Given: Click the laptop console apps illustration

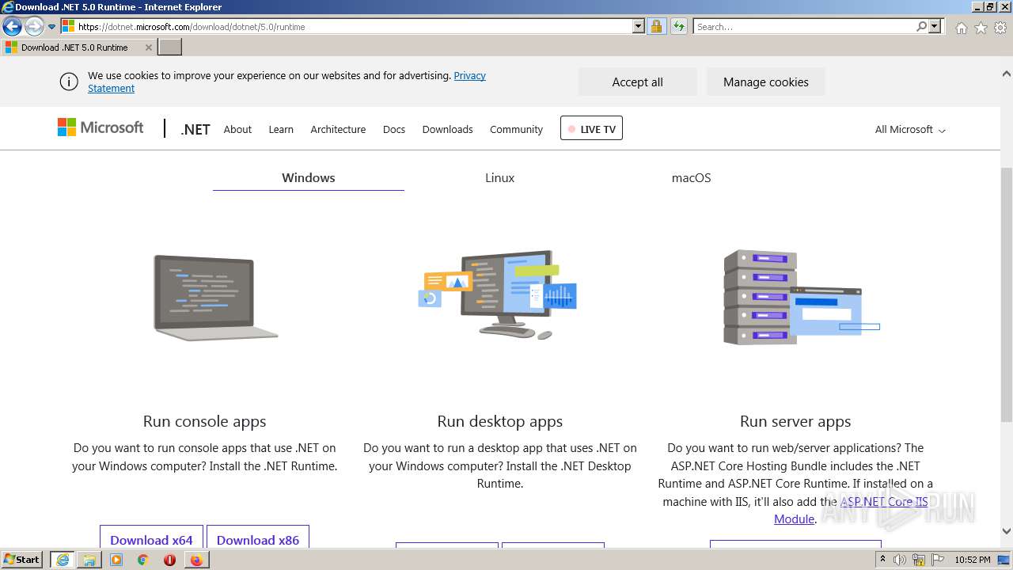Looking at the screenshot, I should click(215, 298).
